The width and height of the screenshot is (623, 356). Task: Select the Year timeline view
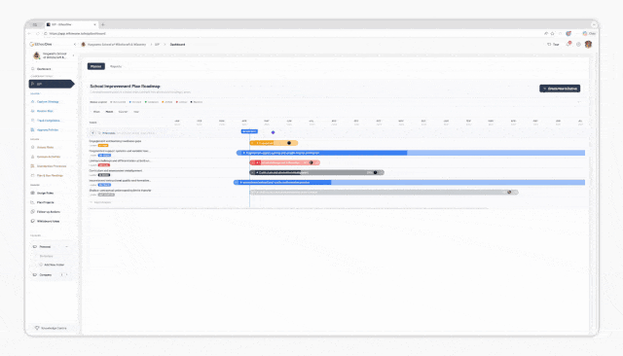pos(136,112)
